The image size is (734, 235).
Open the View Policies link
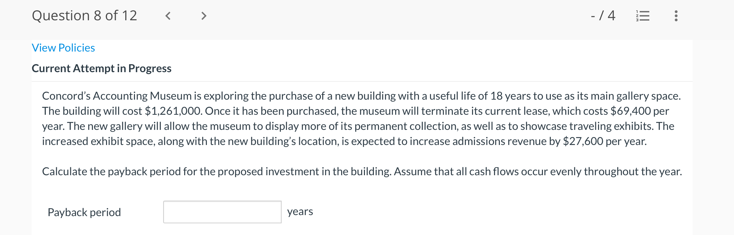tap(63, 48)
